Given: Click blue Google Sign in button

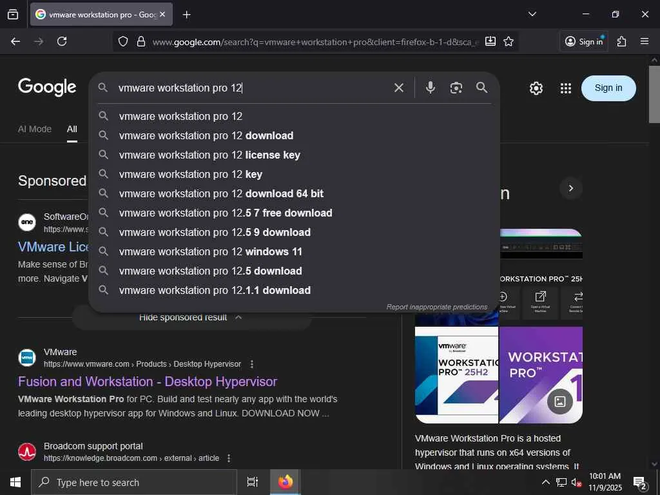Looking at the screenshot, I should 608,88.
